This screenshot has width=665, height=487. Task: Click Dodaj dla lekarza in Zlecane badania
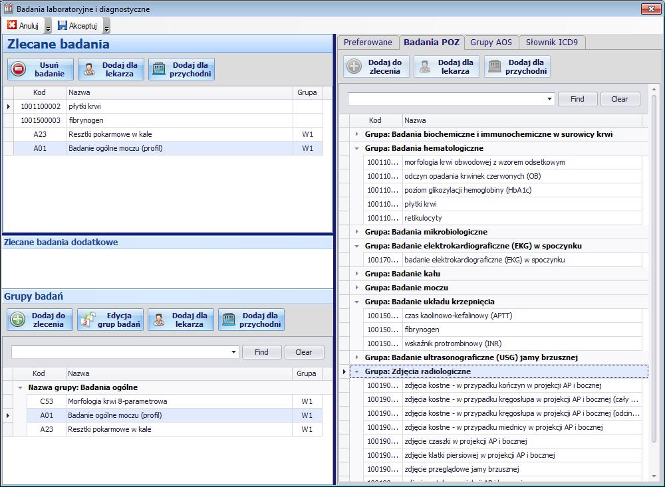pos(111,69)
